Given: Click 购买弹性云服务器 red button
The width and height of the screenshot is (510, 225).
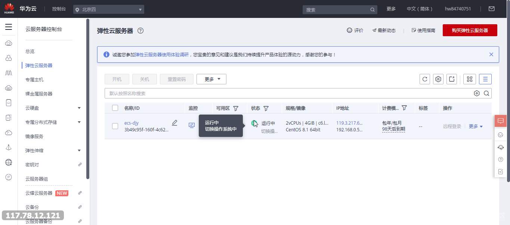Looking at the screenshot, I should pyautogui.click(x=470, y=31).
